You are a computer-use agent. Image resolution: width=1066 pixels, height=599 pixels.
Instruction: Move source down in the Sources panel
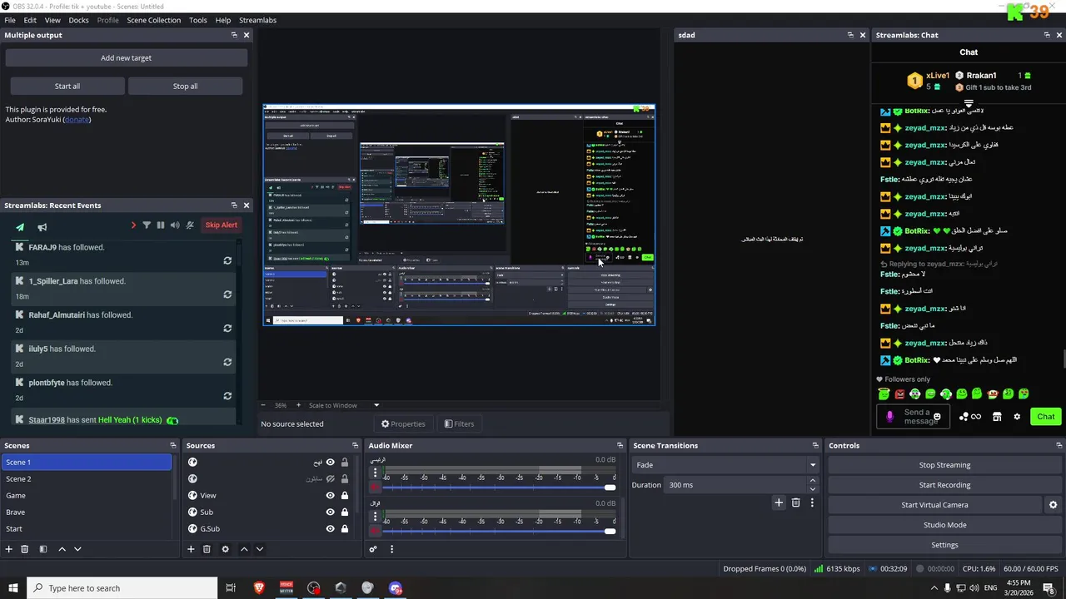coord(260,549)
